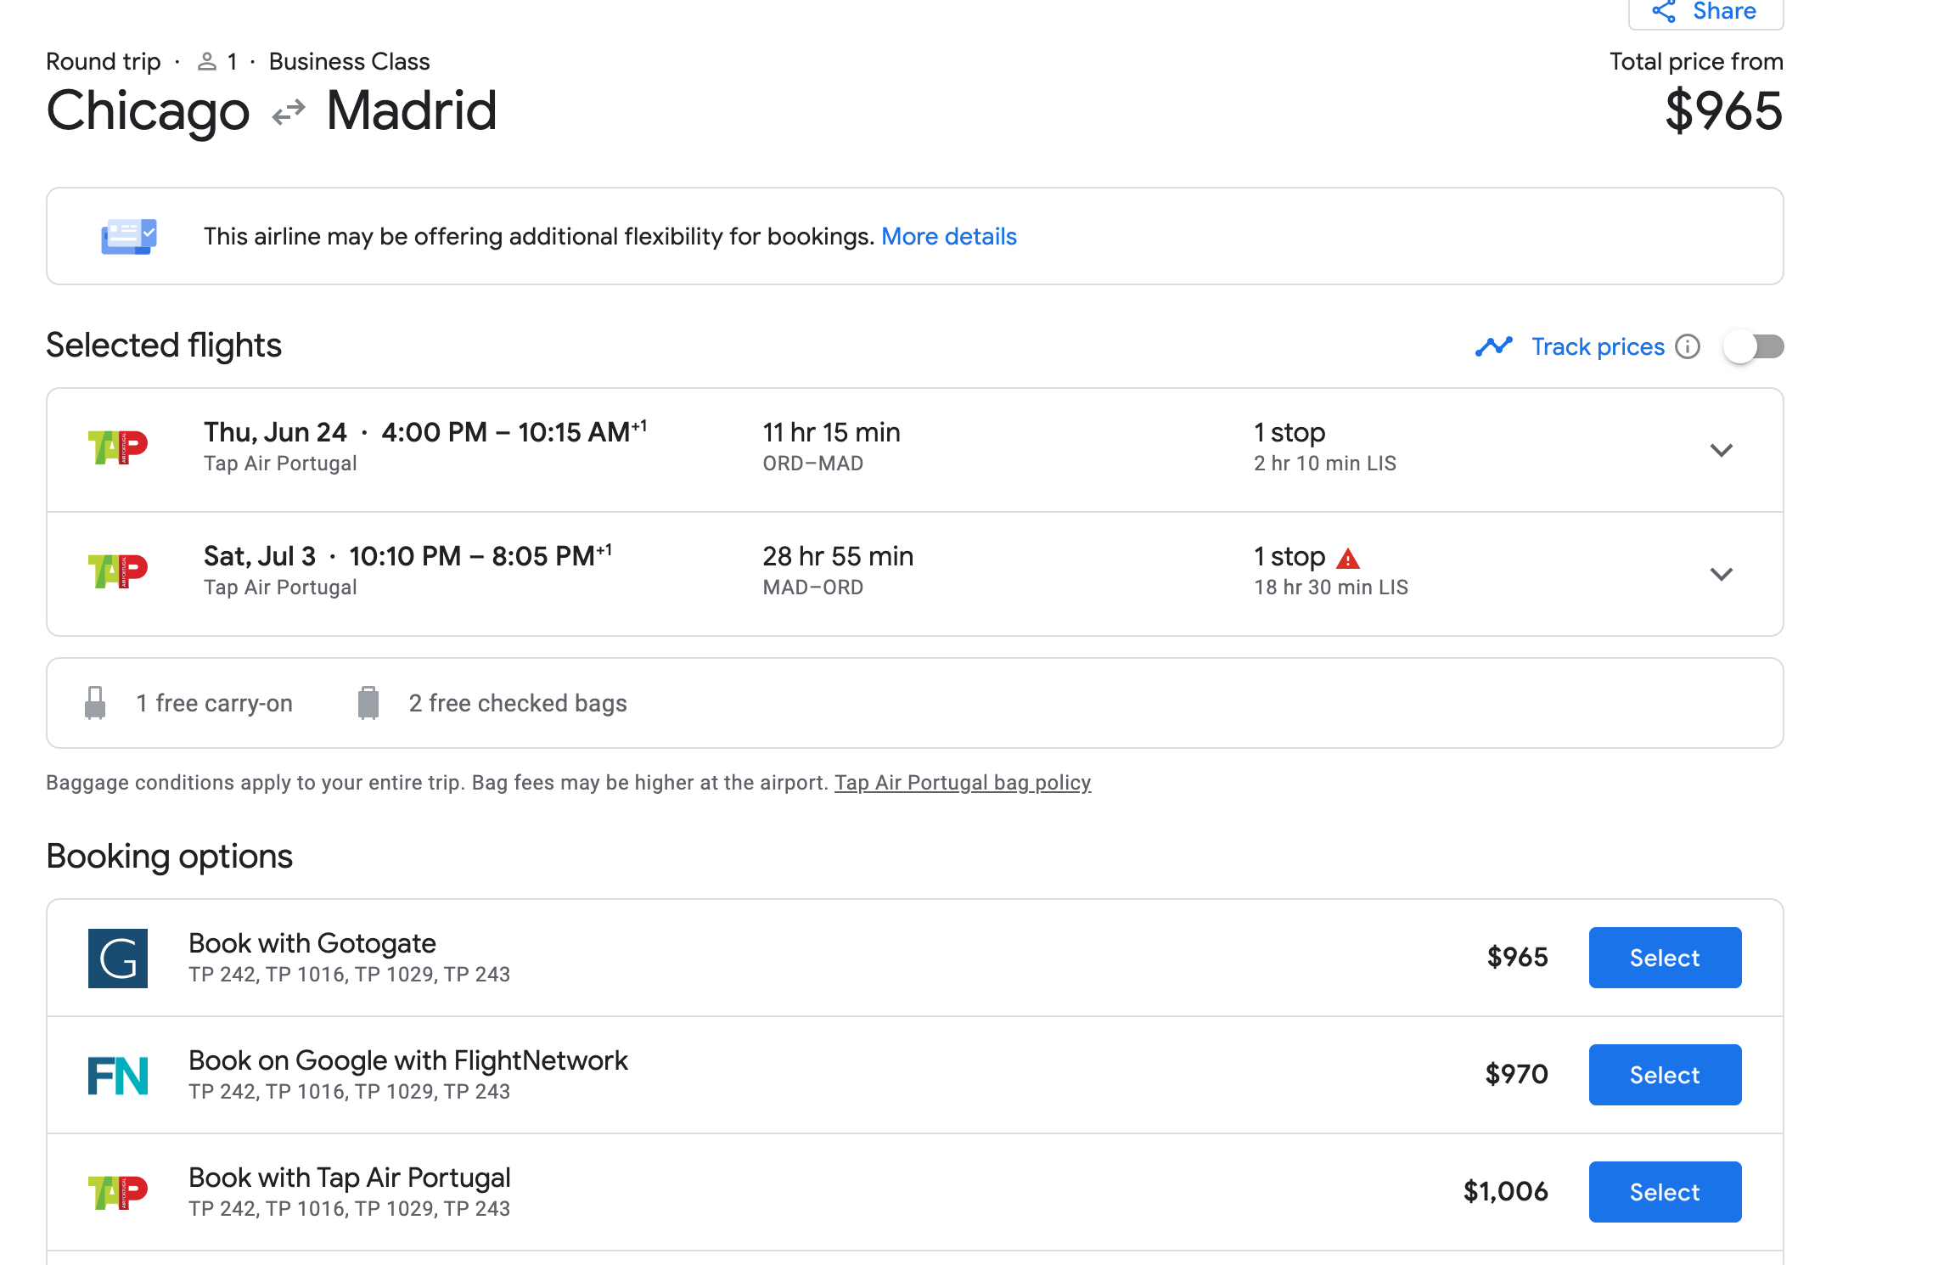
Task: Click the Track prices graph icon
Action: pyautogui.click(x=1494, y=346)
